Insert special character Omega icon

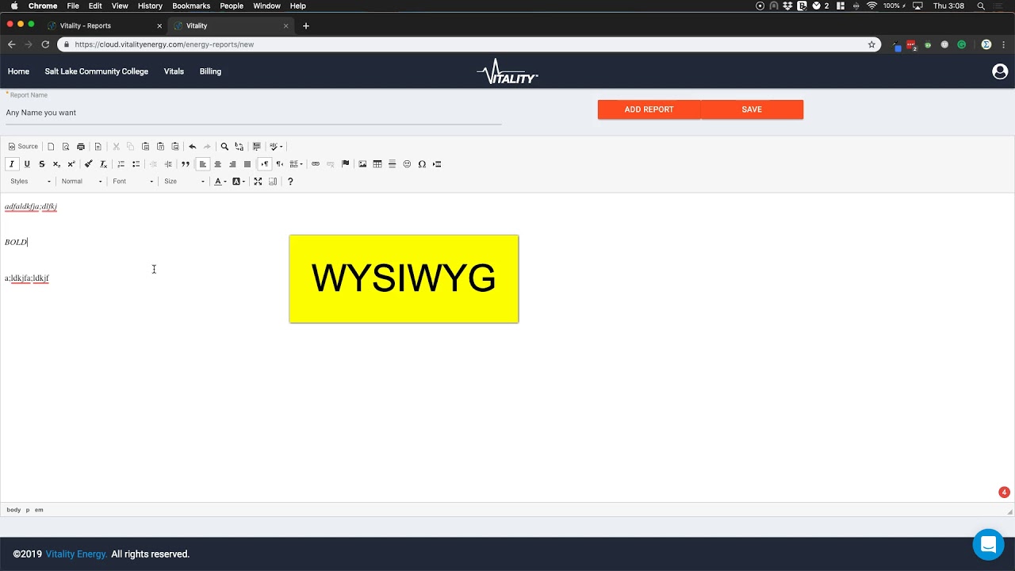coord(422,164)
